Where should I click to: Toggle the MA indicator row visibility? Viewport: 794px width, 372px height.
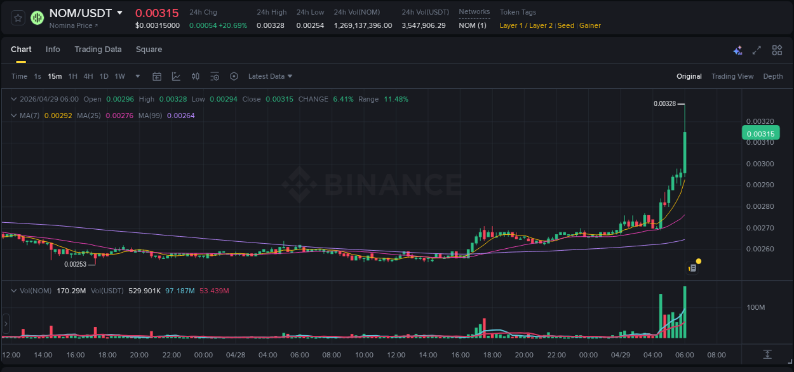(14, 116)
